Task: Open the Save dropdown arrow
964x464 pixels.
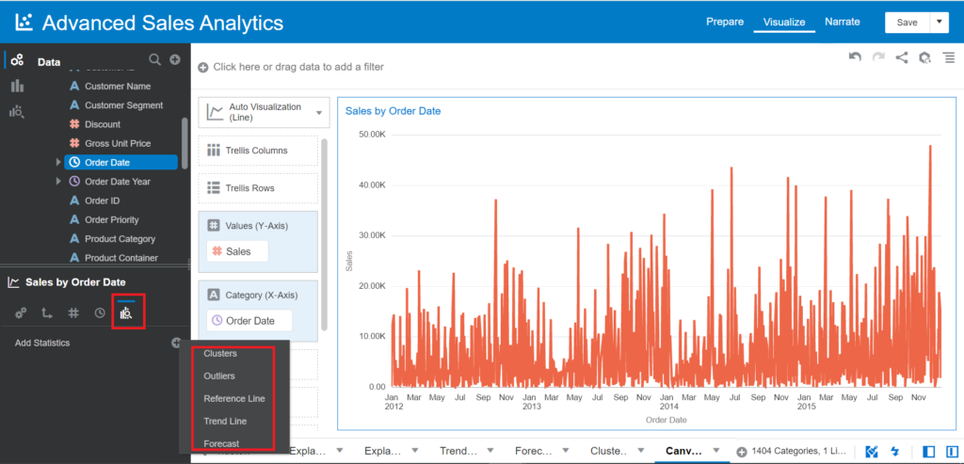Action: click(x=939, y=23)
